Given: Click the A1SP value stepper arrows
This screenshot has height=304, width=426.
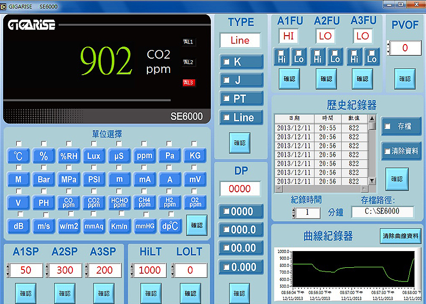Looking at the screenshot, I should [x=7, y=270].
